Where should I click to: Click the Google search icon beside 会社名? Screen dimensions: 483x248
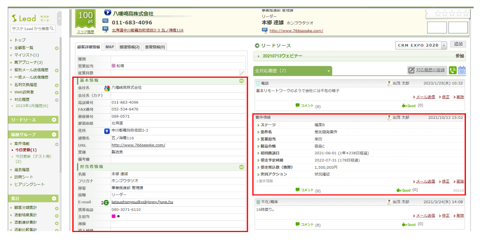(x=107, y=88)
